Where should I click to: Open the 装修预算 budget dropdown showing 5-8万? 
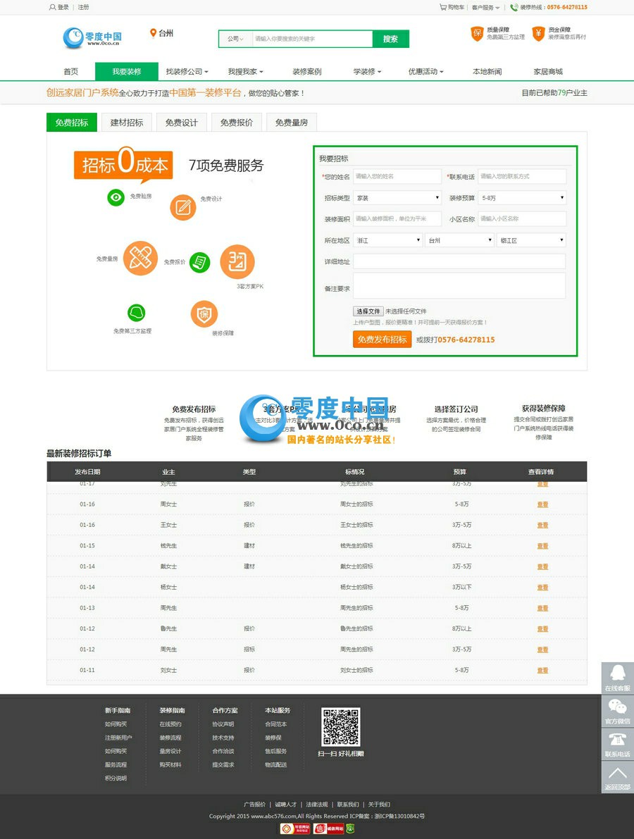pos(521,198)
